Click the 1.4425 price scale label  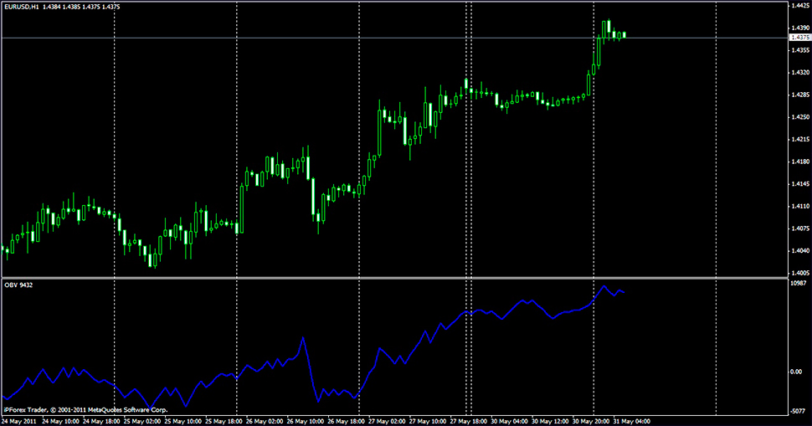coord(799,5)
